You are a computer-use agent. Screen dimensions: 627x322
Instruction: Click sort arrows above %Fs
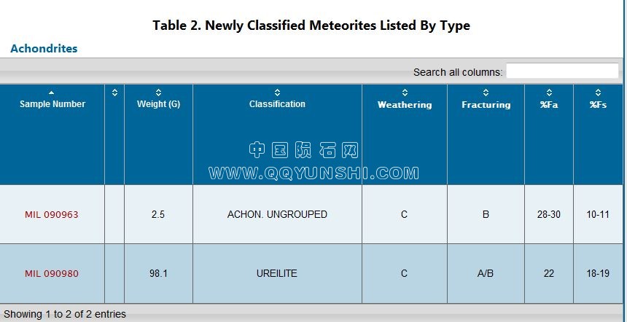[598, 93]
